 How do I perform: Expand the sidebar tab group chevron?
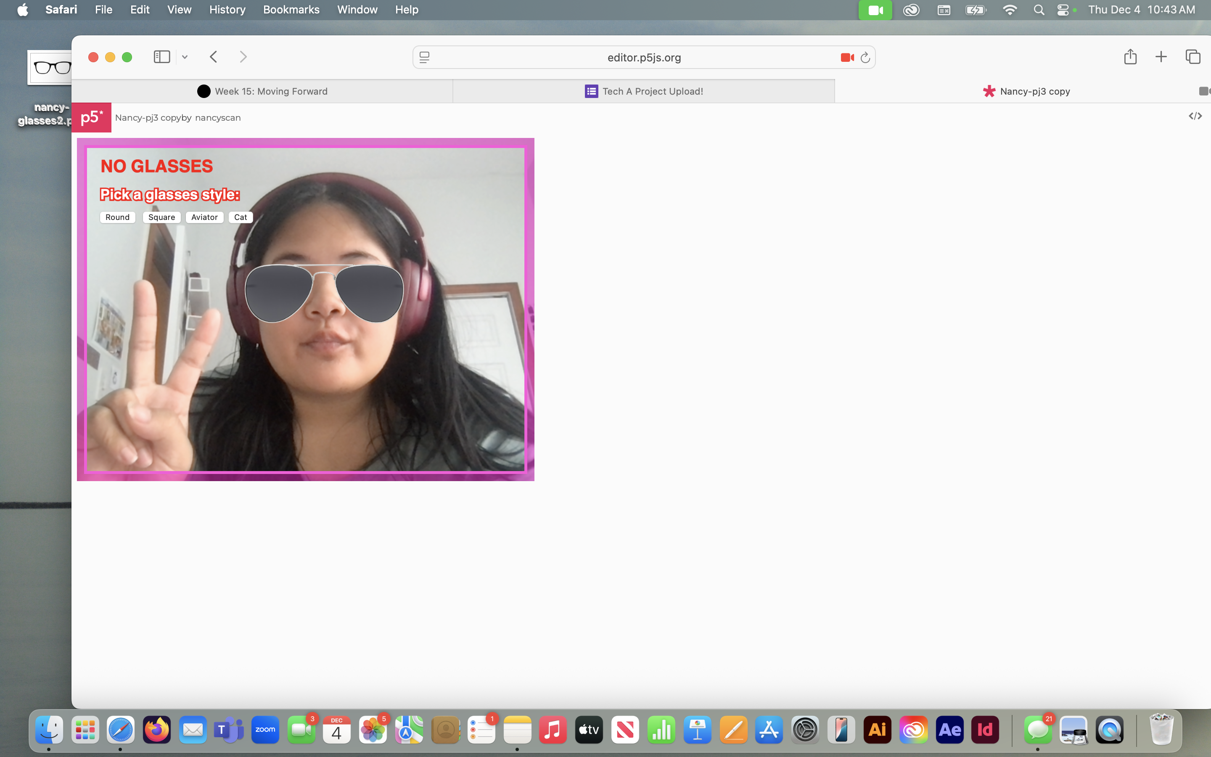click(x=185, y=57)
